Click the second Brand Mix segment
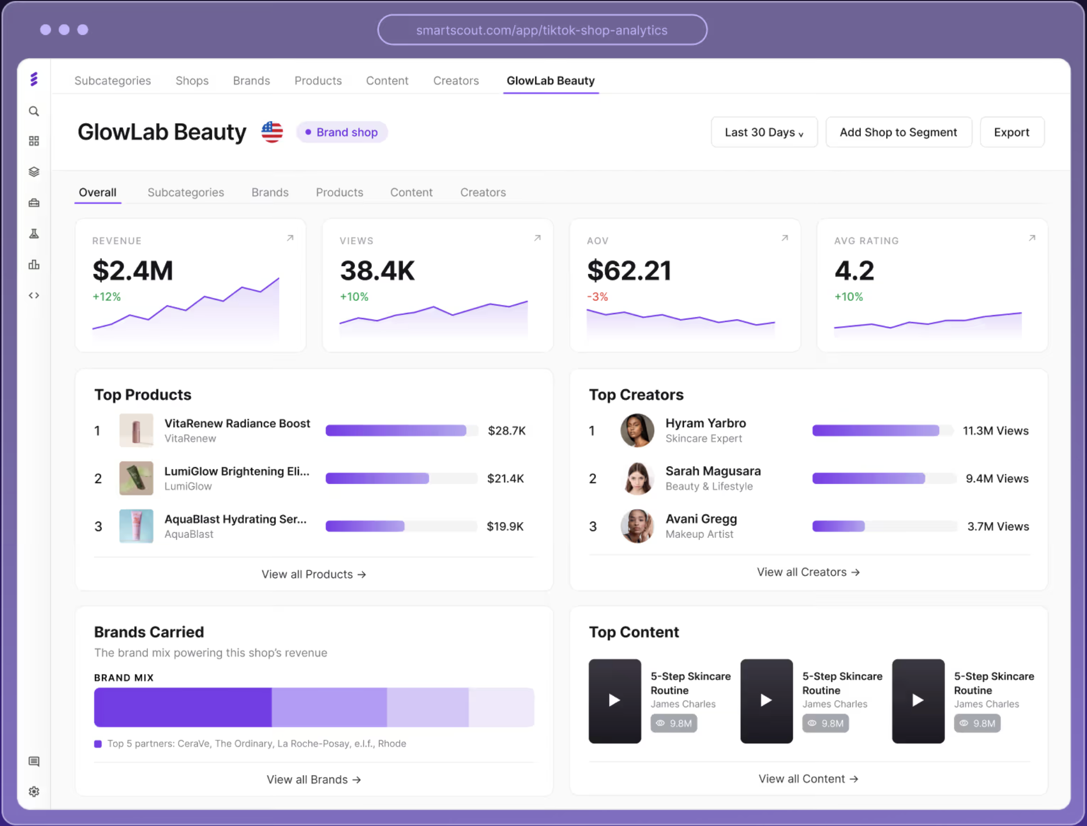Viewport: 1087px width, 826px height. coord(329,707)
